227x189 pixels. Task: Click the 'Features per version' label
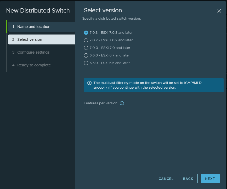click(100, 103)
